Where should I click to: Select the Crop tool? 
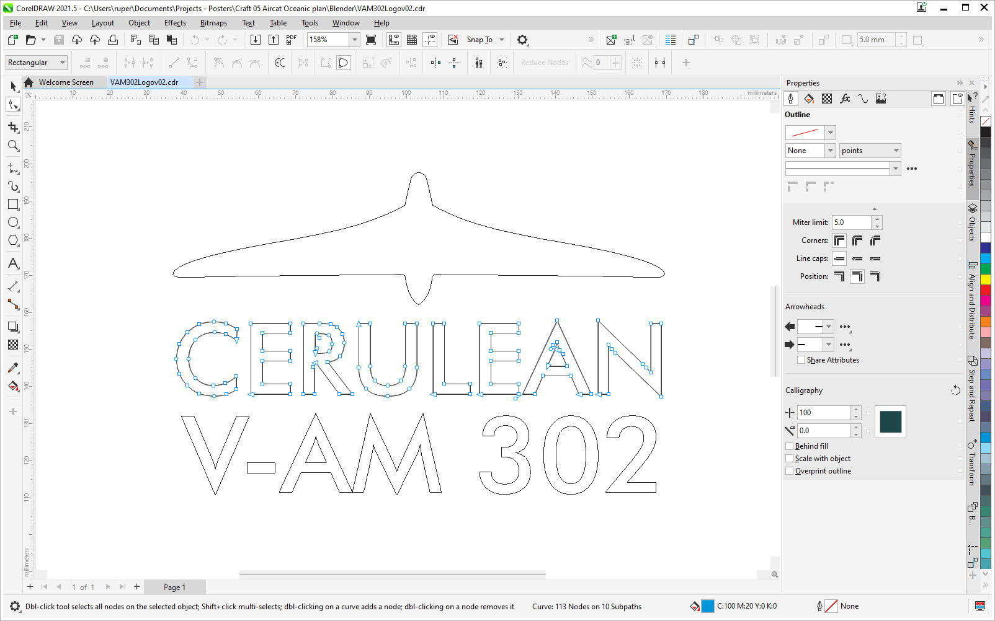(13, 127)
